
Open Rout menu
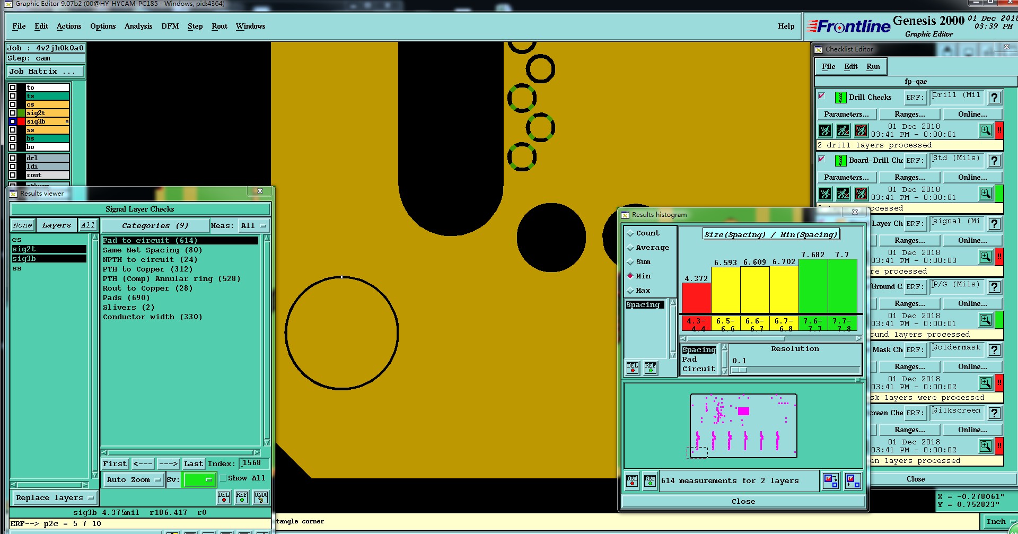pos(220,27)
